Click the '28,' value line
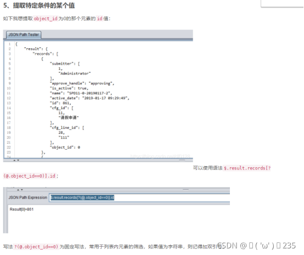The width and height of the screenshot is (304, 255). click(x=61, y=133)
